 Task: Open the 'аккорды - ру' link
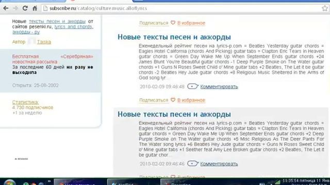[26, 32]
